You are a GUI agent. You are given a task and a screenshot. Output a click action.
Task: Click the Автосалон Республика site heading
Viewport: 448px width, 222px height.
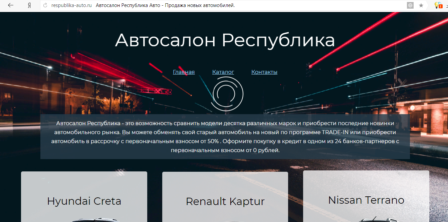[x=225, y=40]
